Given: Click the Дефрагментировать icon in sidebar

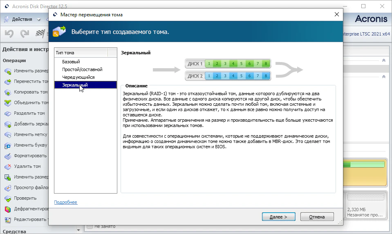Looking at the screenshot, I should tap(8, 209).
